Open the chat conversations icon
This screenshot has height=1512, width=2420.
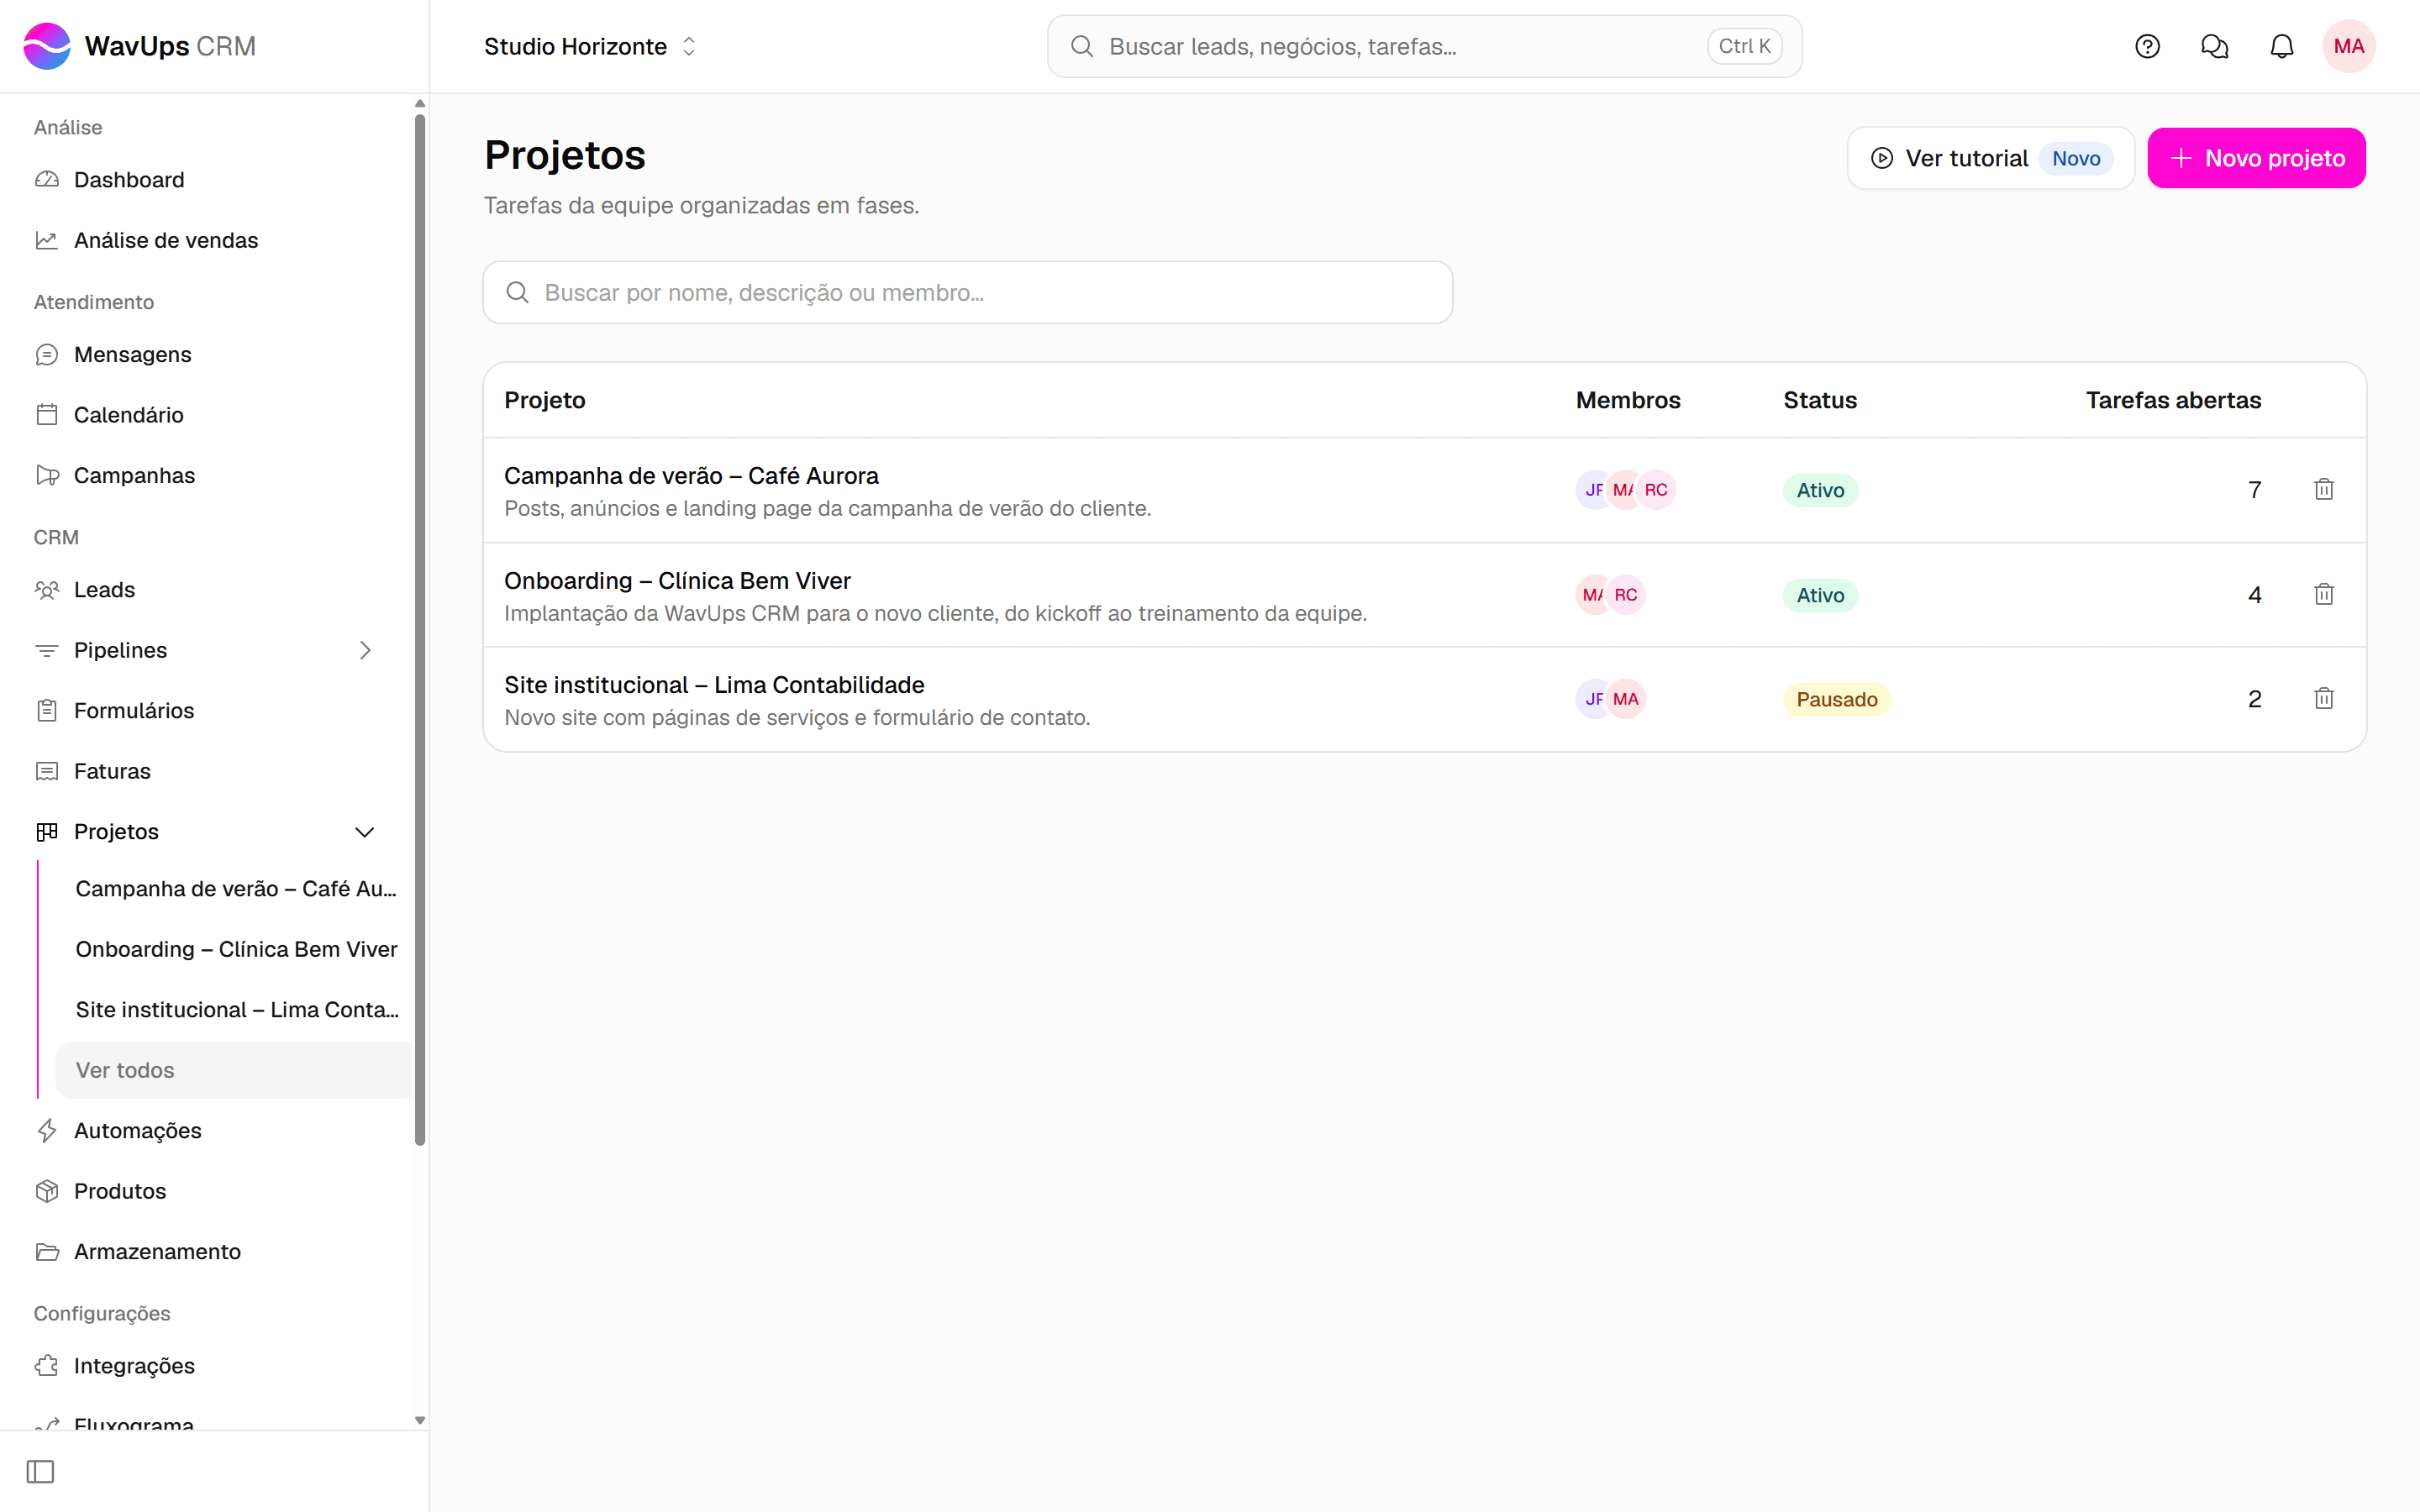(2214, 46)
